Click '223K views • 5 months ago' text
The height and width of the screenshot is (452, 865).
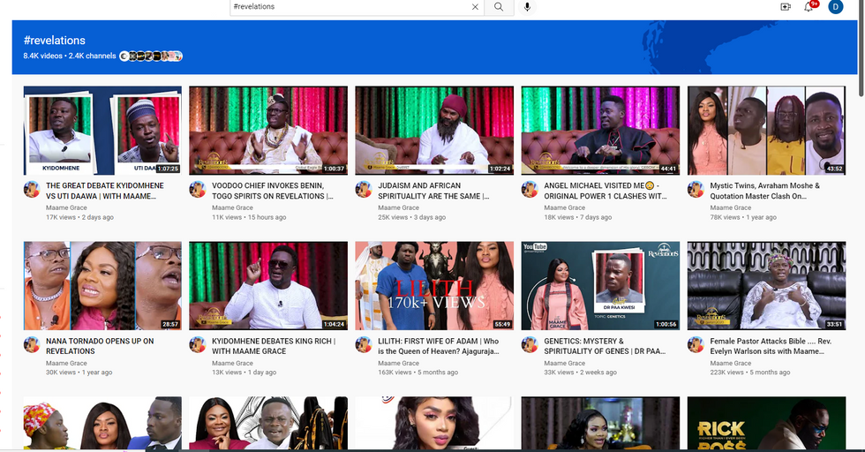[749, 373]
